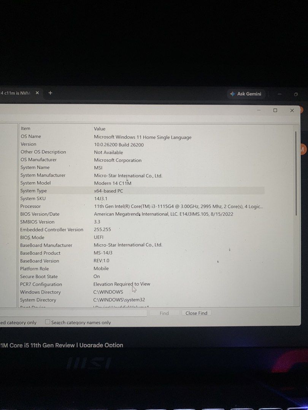The height and width of the screenshot is (410, 308).
Task: Select 'Microsoft Corporation' value
Action: (x=117, y=160)
